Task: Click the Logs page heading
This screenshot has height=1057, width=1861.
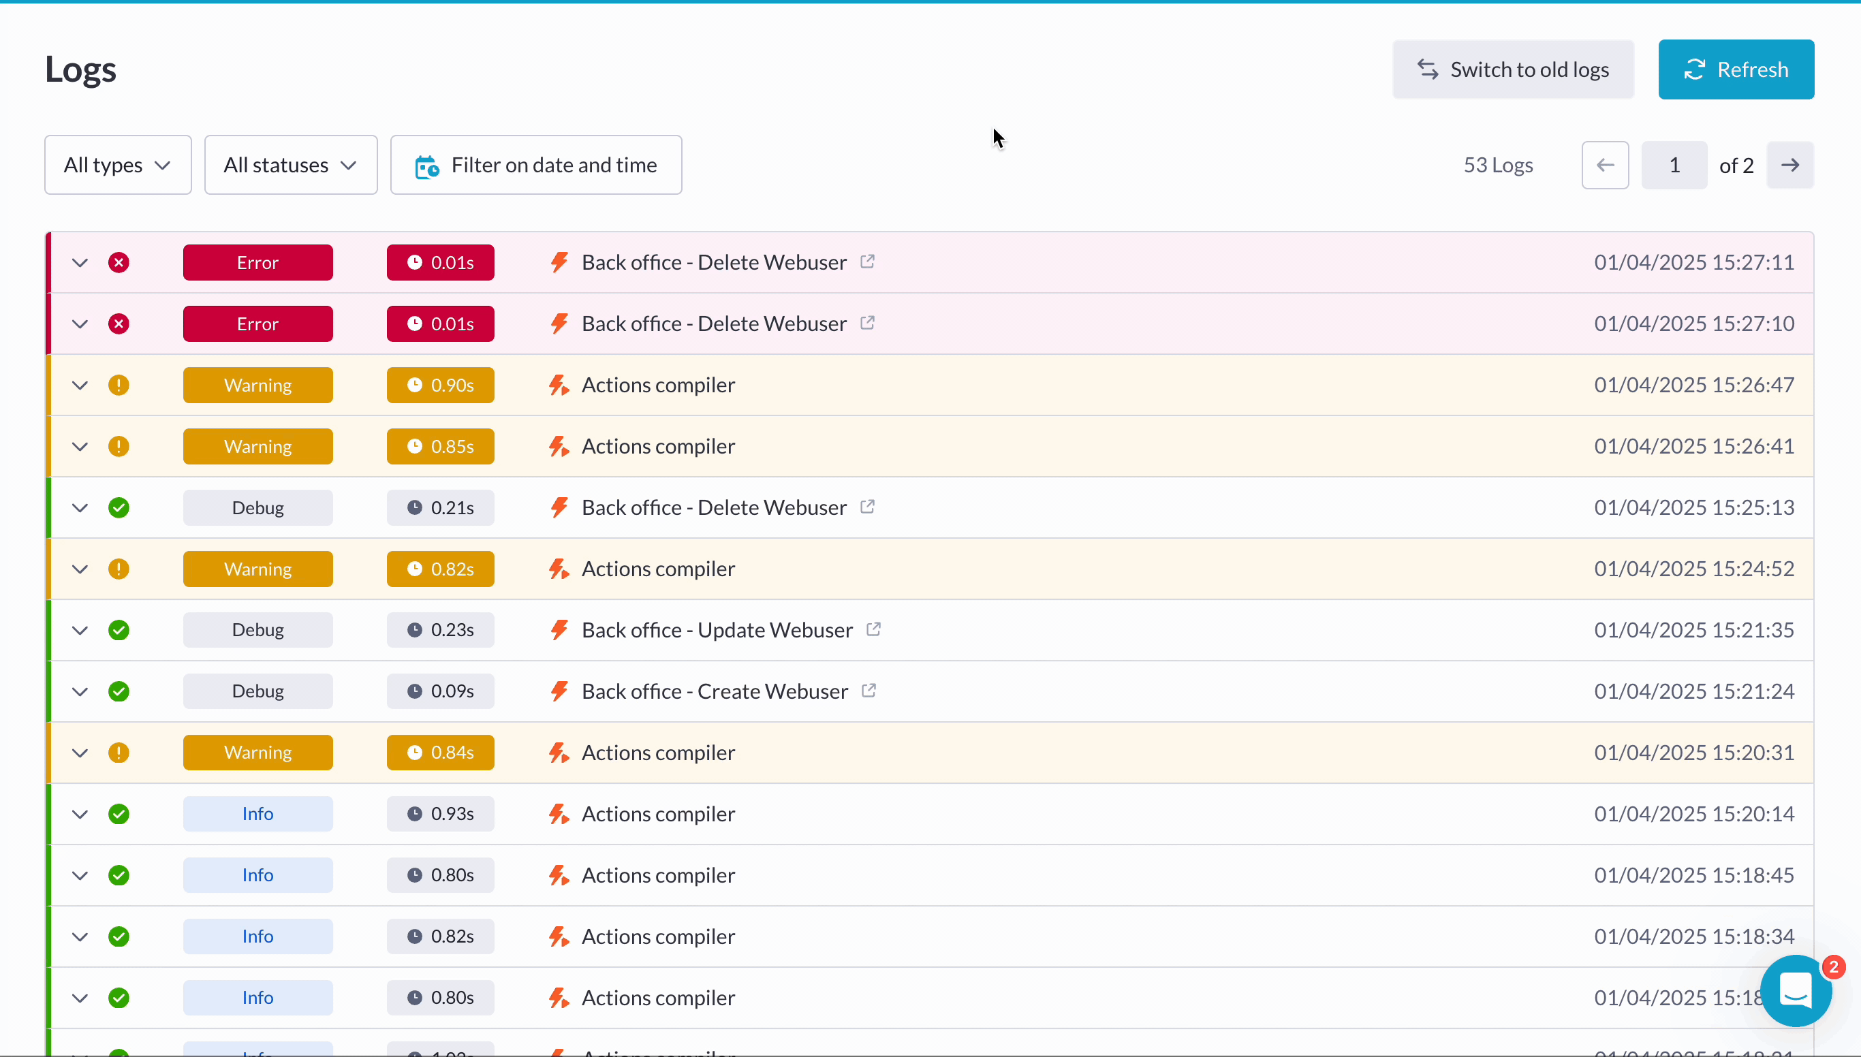Action: click(80, 69)
